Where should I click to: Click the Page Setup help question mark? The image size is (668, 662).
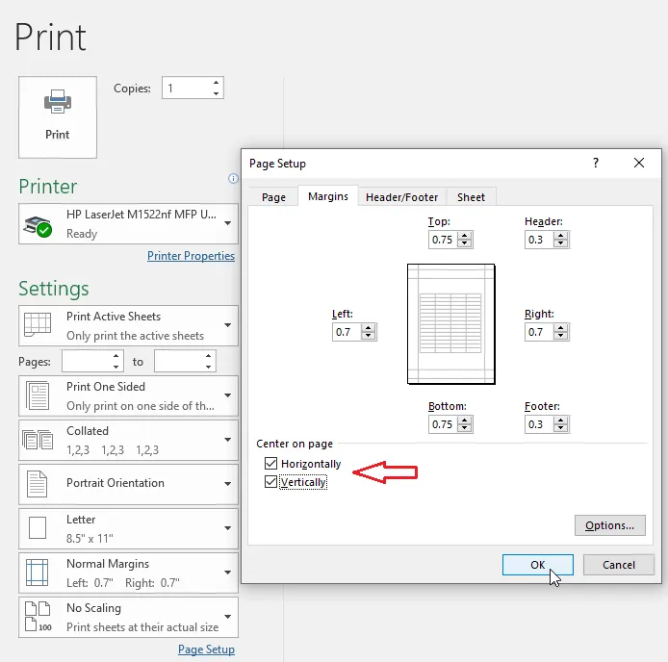point(596,163)
